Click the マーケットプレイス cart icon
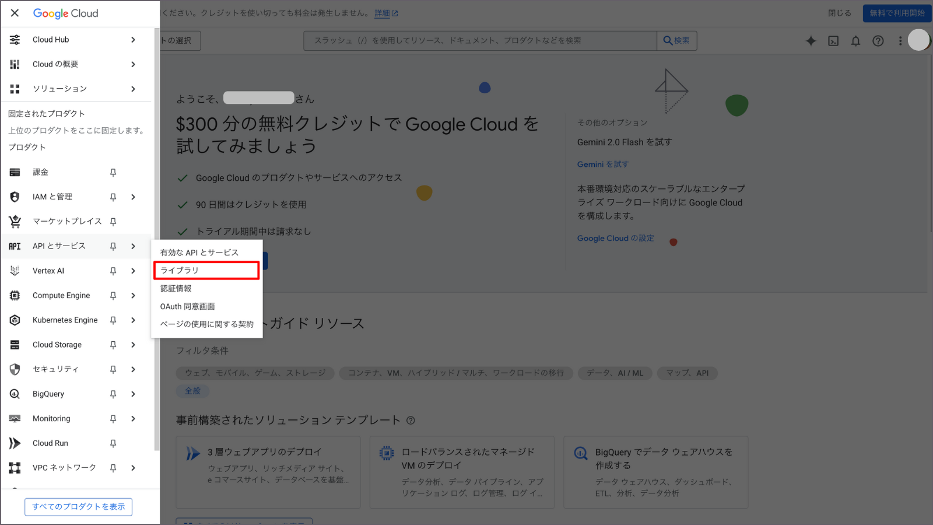The height and width of the screenshot is (525, 933). 15,221
